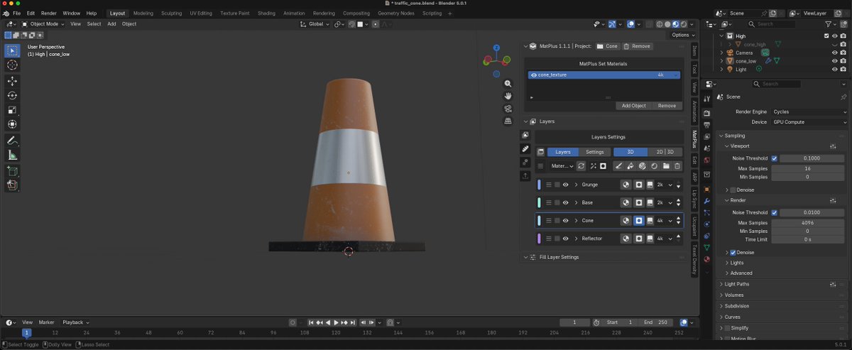Switch perspective/orthographic grid gizmo icon
The width and height of the screenshot is (852, 350).
(508, 121)
